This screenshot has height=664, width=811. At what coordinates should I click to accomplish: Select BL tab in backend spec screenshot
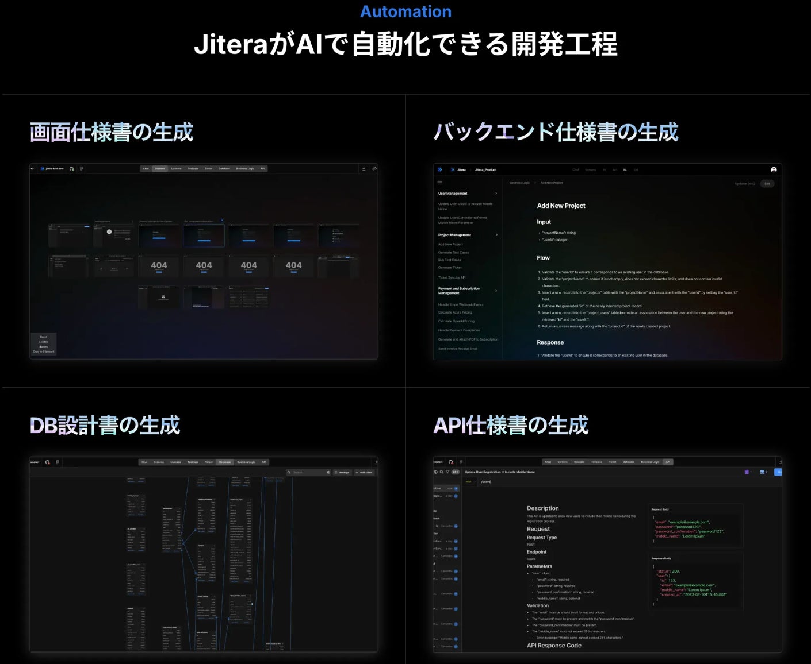(x=625, y=170)
